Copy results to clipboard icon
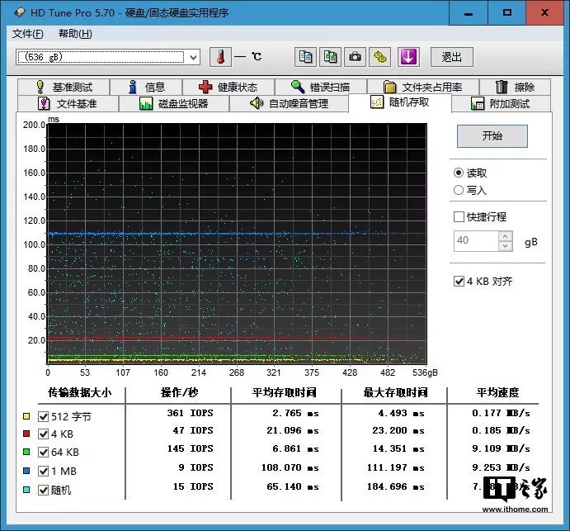The image size is (570, 531). pos(306,57)
